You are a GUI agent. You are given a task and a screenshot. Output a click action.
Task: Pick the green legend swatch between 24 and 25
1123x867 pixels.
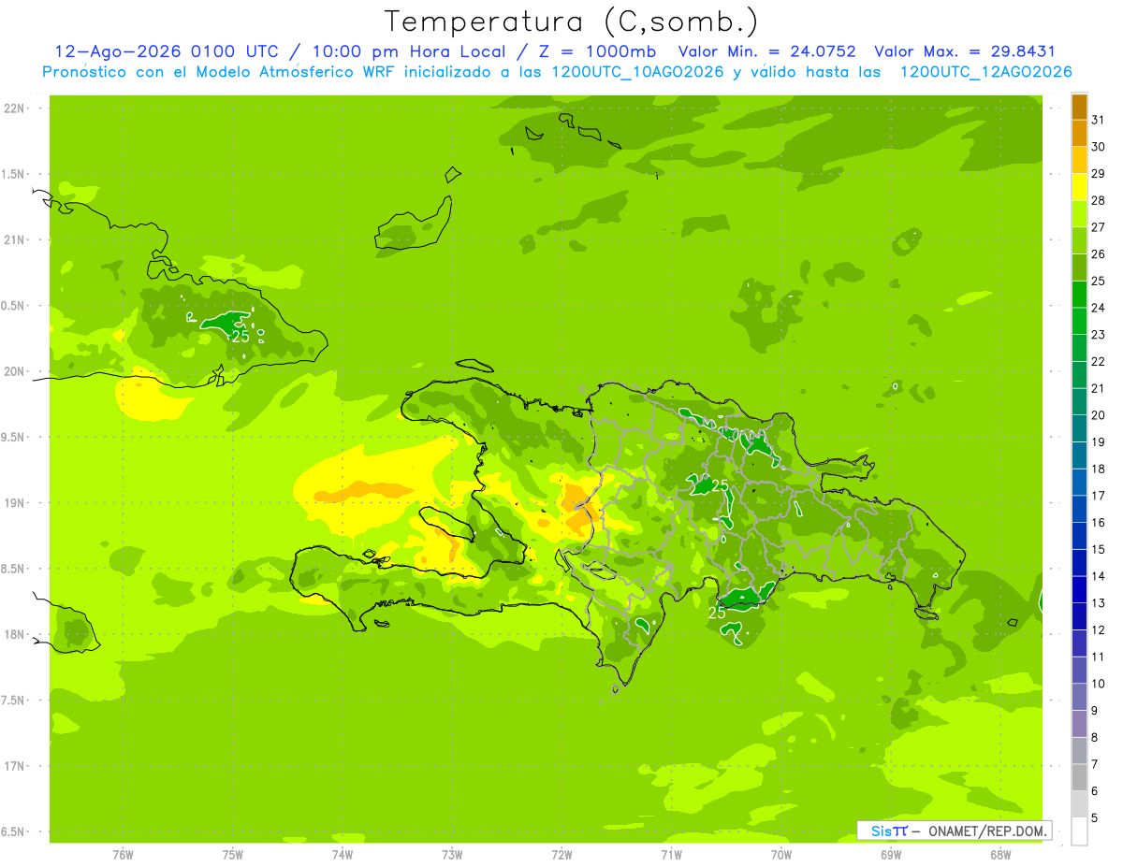point(1079,295)
